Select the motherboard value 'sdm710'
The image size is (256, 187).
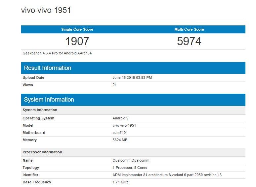pyautogui.click(x=119, y=133)
